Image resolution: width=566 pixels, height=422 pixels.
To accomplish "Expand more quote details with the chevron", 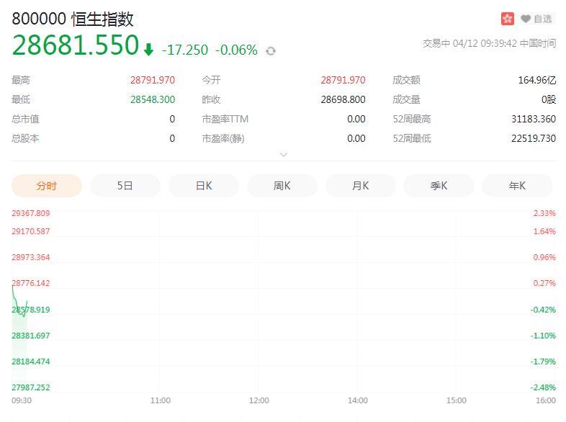I will click(284, 154).
